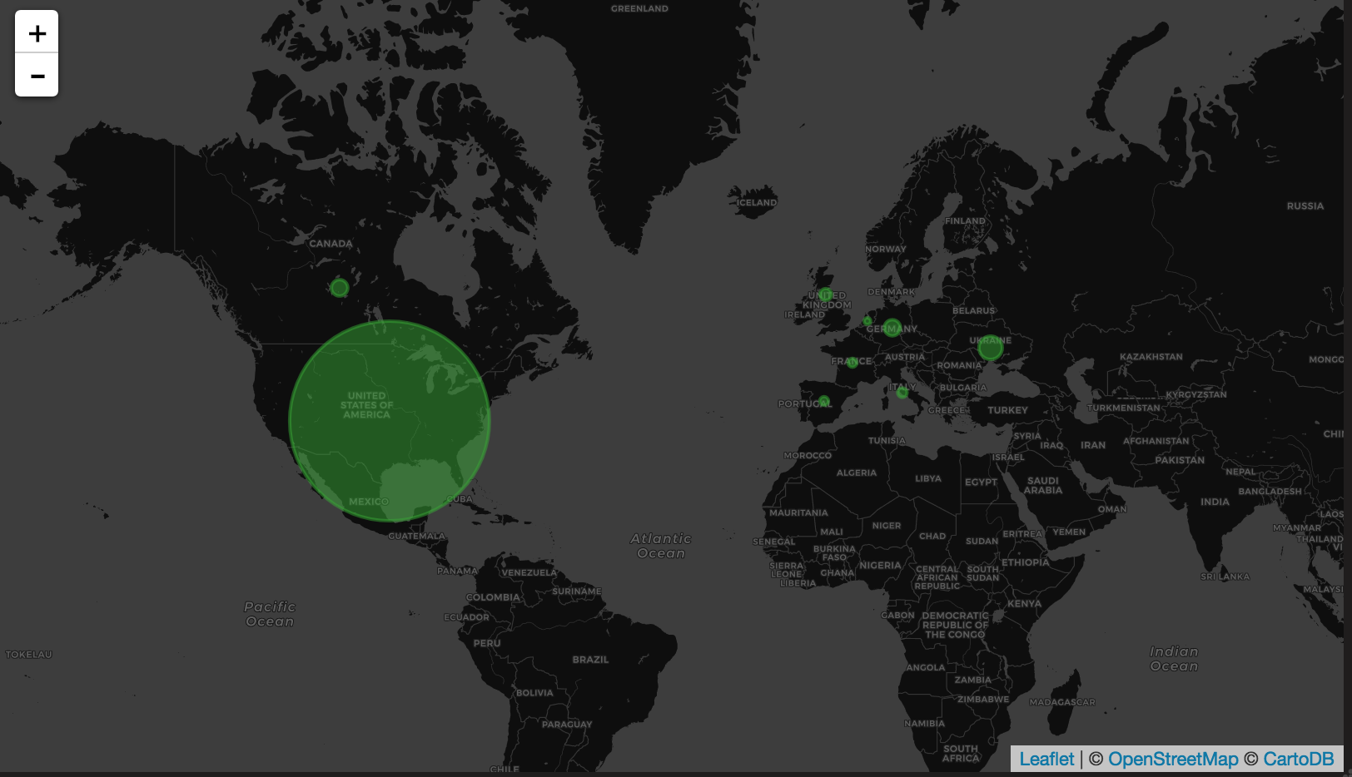
Task: Click the Saudi Arabia label
Action: 1043,486
